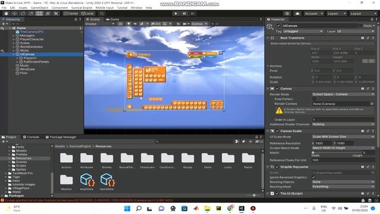
Task: Select the Rotate tool in the toolbar
Action: tap(23, 14)
